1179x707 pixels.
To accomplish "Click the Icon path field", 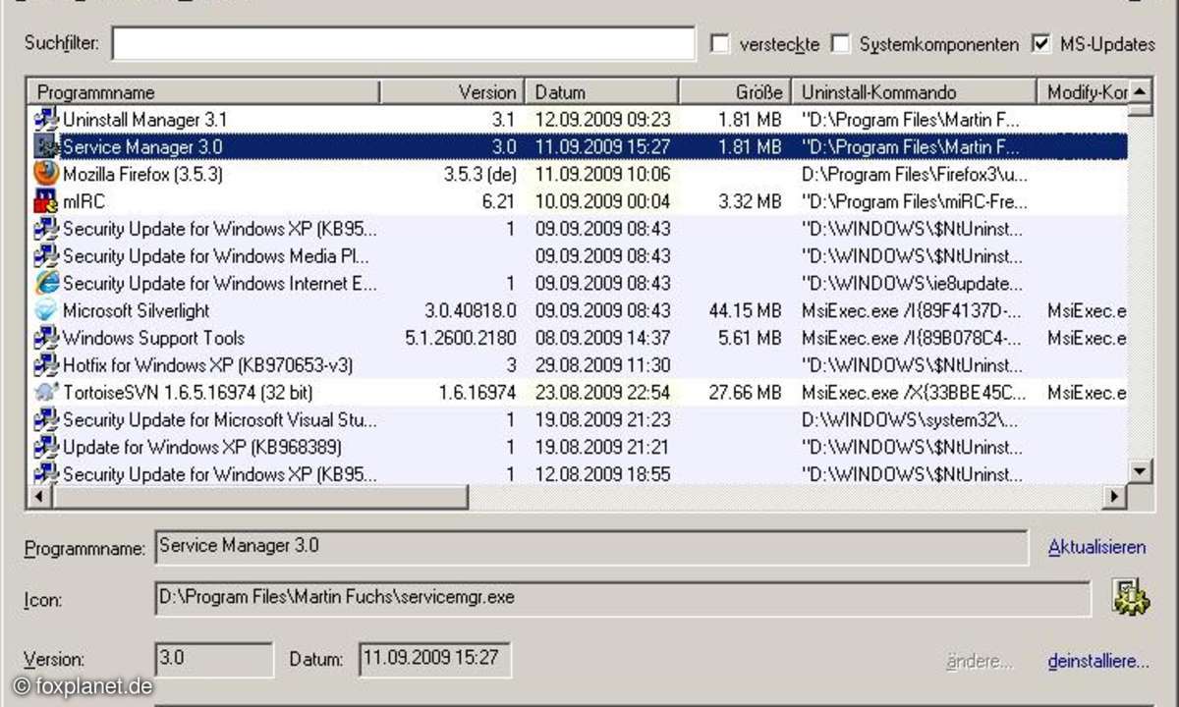I will point(623,598).
